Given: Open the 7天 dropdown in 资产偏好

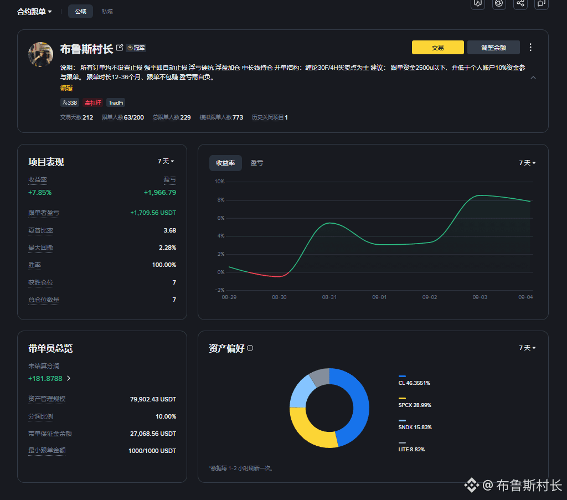Looking at the screenshot, I should point(527,348).
